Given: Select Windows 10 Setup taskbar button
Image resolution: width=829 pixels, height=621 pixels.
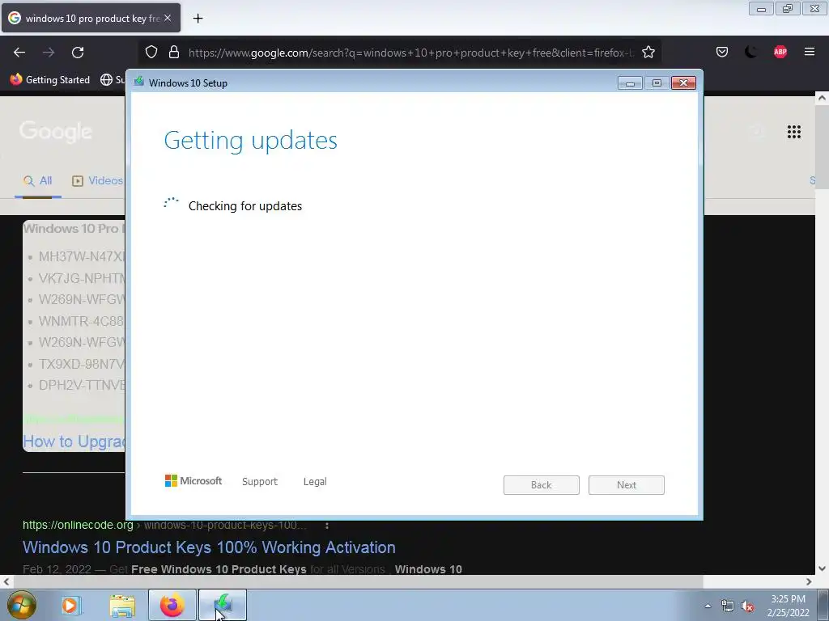Looking at the screenshot, I should coord(223,605).
